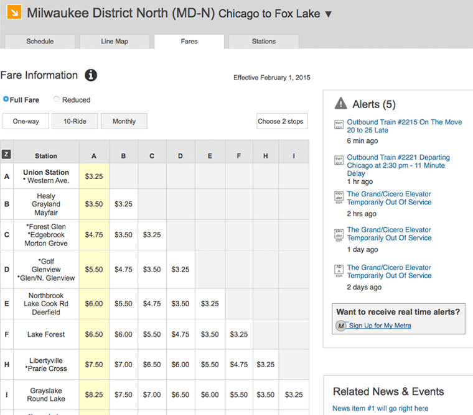Click the Z zone icon in table header
The width and height of the screenshot is (473, 415).
tap(6, 154)
